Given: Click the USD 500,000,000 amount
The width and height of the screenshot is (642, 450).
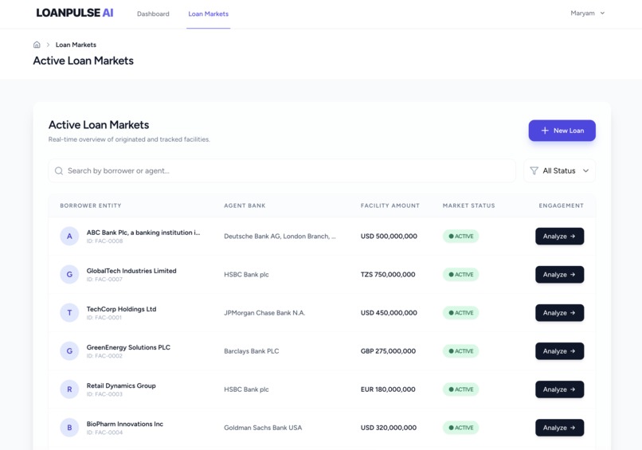Looking at the screenshot, I should [389, 237].
